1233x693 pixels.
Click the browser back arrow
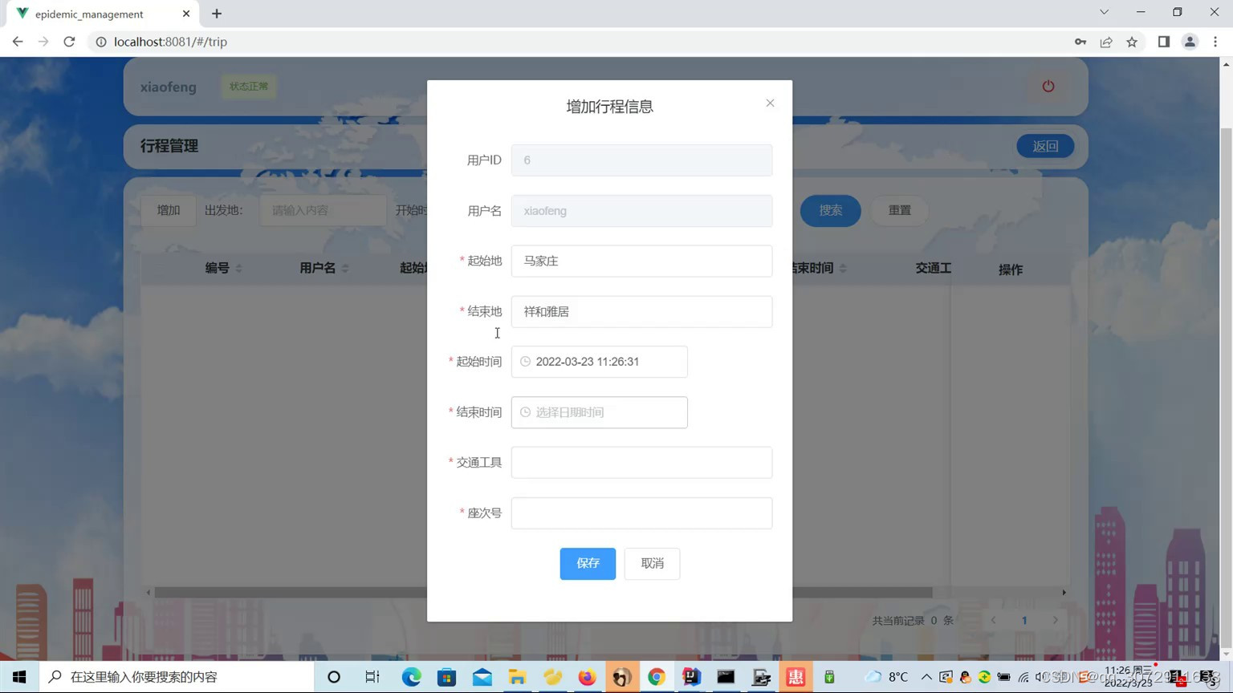[18, 42]
